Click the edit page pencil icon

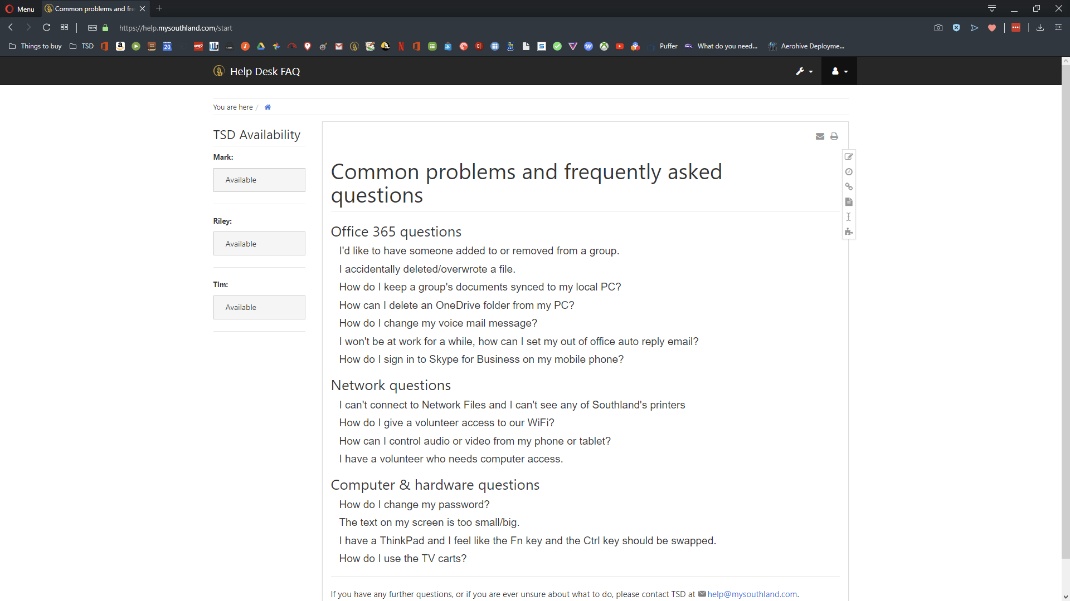pos(849,157)
